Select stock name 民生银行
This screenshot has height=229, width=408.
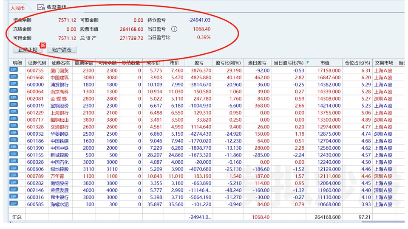pos(59,197)
